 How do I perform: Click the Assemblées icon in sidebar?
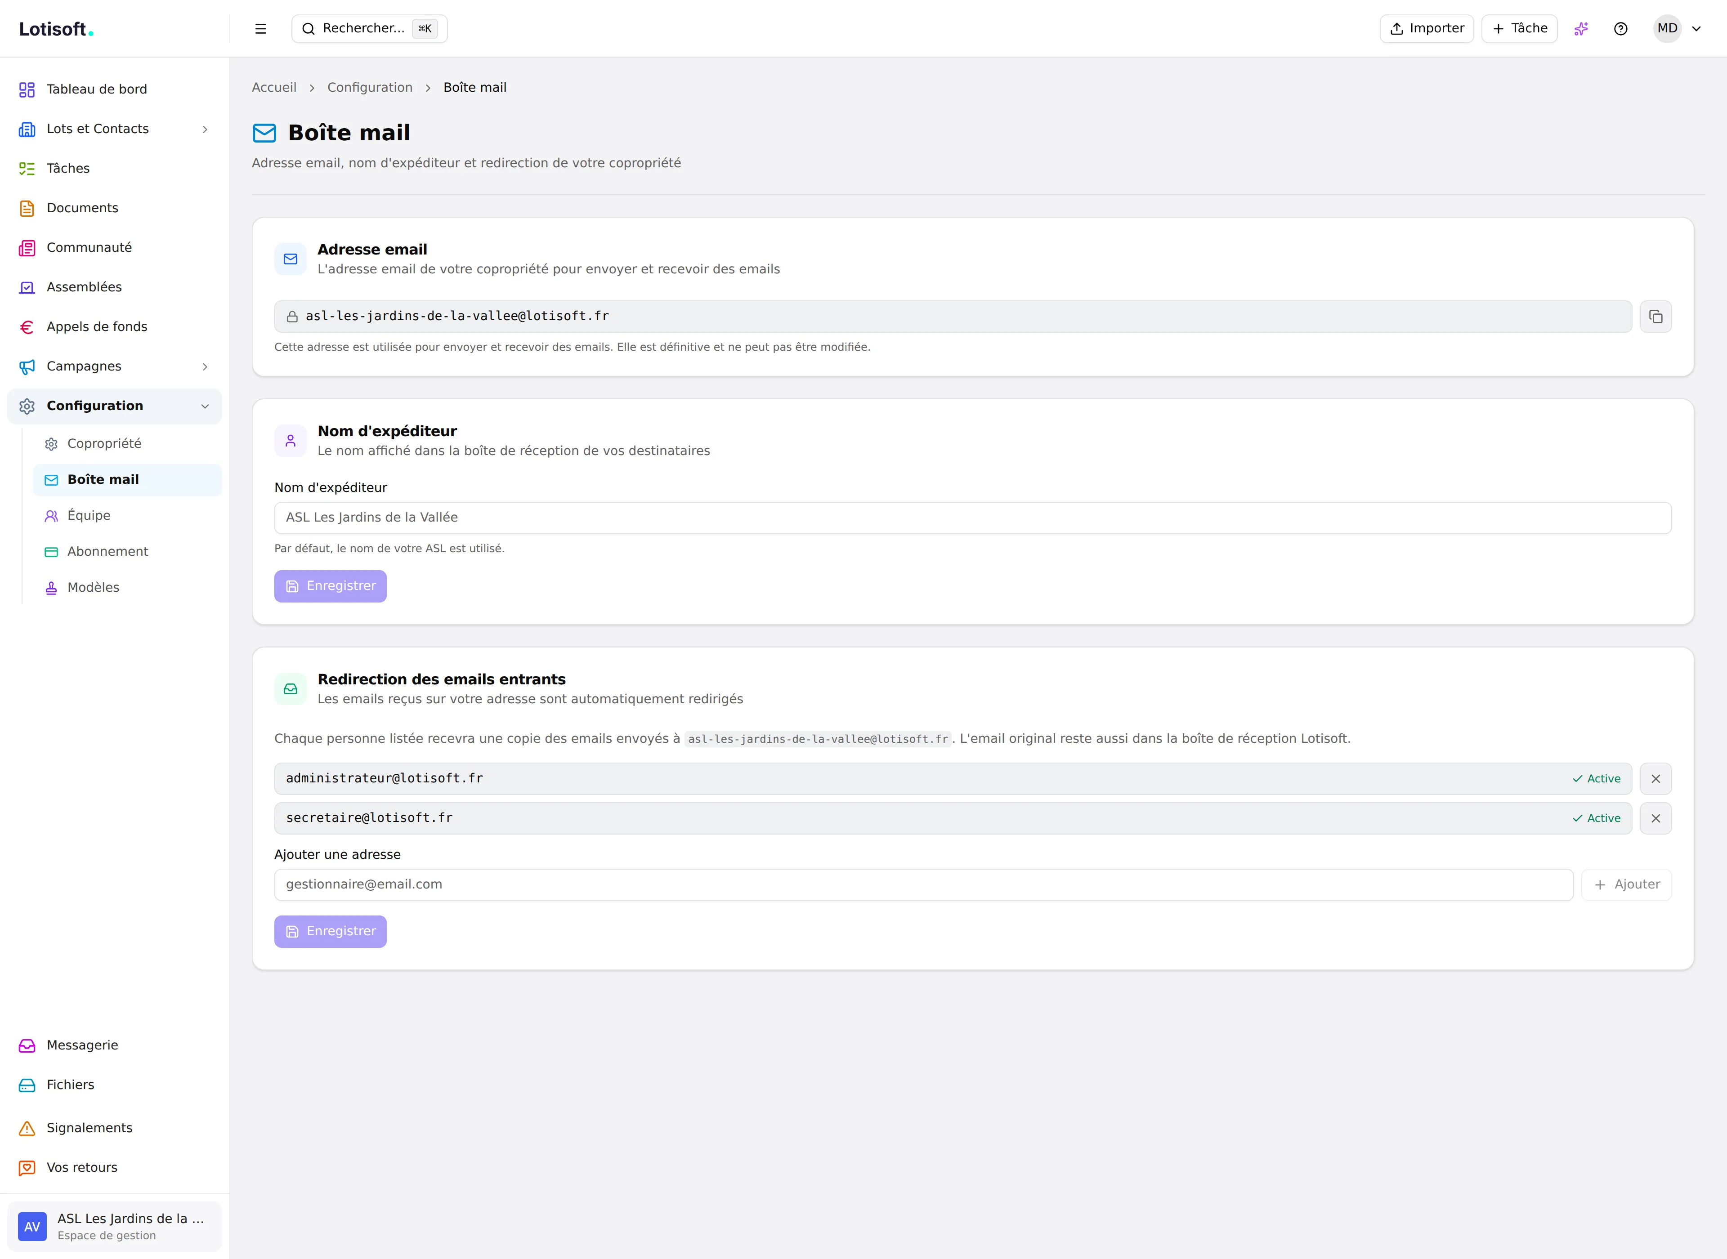click(27, 287)
